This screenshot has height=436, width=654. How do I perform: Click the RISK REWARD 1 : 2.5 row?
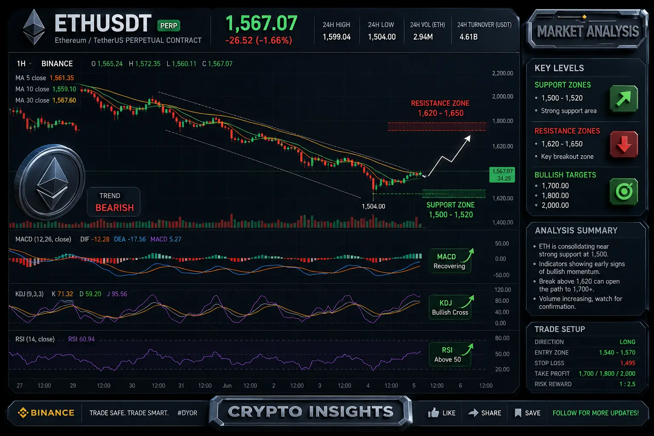(x=585, y=384)
